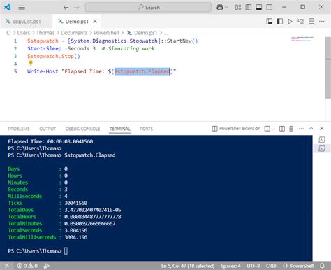Image resolution: width=331 pixels, height=270 pixels.
Task: Toggle the primary sidebar from the title bar
Action: 249,7
